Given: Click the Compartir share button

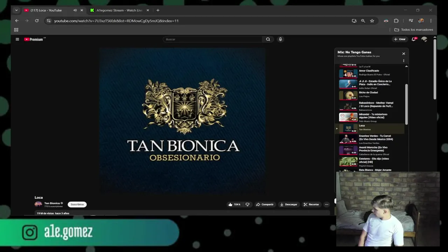Looking at the screenshot, I should 265,204.
